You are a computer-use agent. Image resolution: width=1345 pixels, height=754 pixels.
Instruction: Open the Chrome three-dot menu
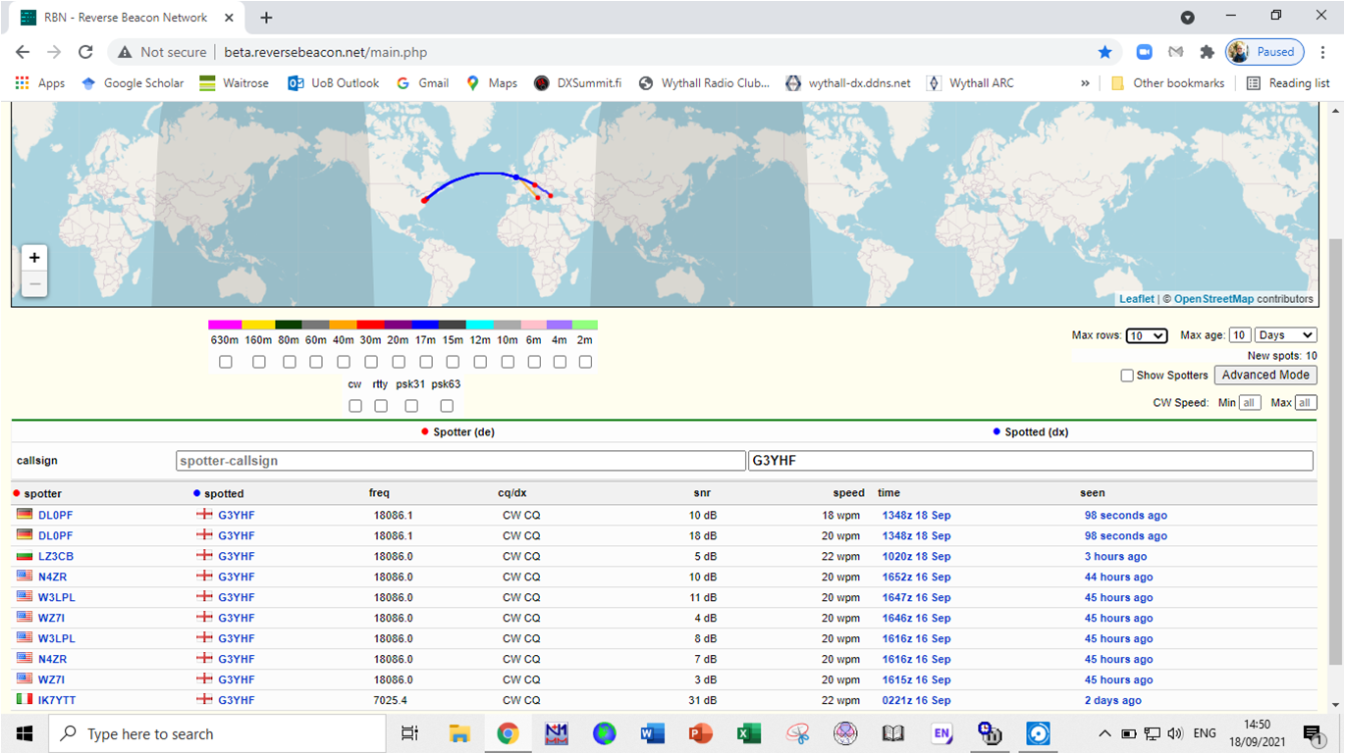(x=1322, y=52)
